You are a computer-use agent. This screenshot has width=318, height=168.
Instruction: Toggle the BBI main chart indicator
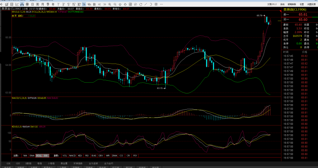[x=46, y=156]
